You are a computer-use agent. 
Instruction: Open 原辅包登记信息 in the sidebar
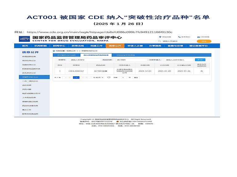click(x=30, y=101)
